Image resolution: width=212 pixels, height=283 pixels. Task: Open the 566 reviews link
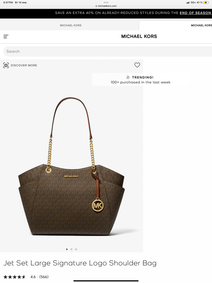[x=44, y=277]
